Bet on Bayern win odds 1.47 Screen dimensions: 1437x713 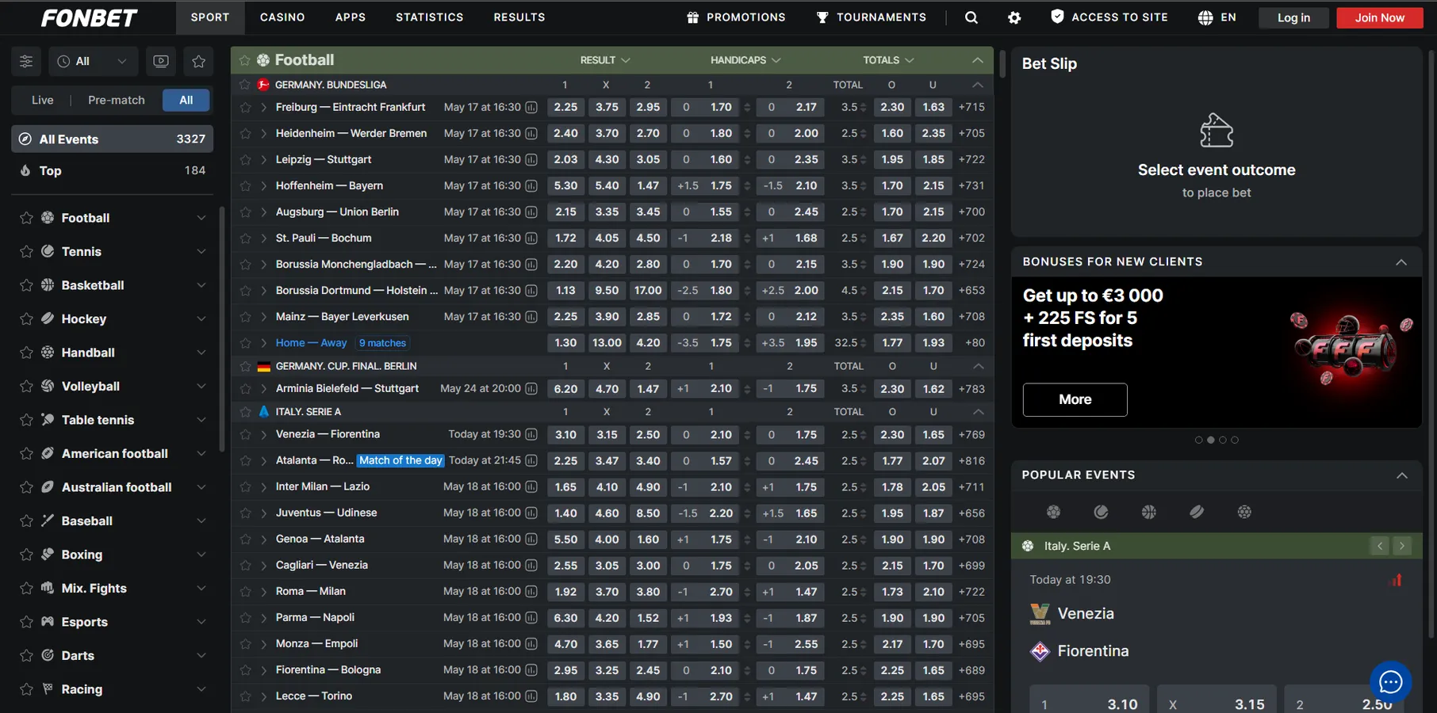coord(648,185)
